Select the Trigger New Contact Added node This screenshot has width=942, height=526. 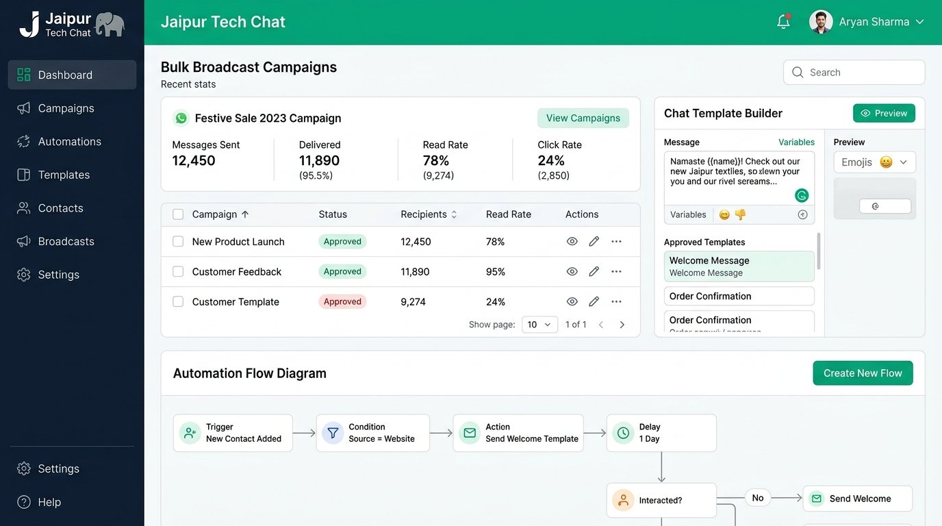pyautogui.click(x=233, y=433)
